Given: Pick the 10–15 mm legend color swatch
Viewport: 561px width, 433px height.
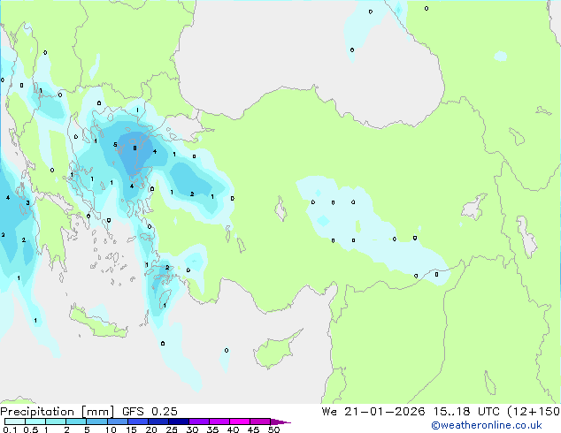Looking at the screenshot, I should pos(117,422).
